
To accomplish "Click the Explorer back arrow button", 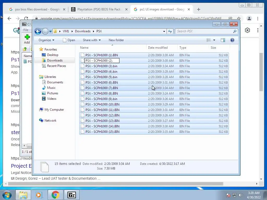I will (x=38, y=31).
